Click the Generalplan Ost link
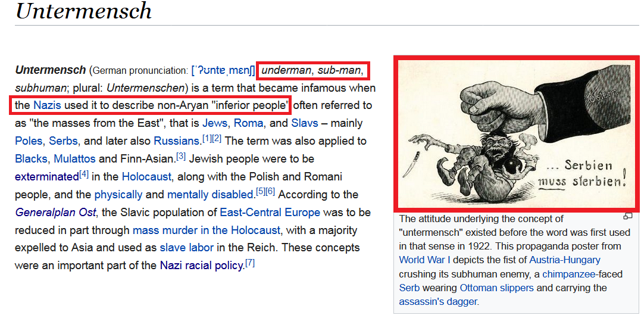Screen dimensions: 641x315 (52, 213)
